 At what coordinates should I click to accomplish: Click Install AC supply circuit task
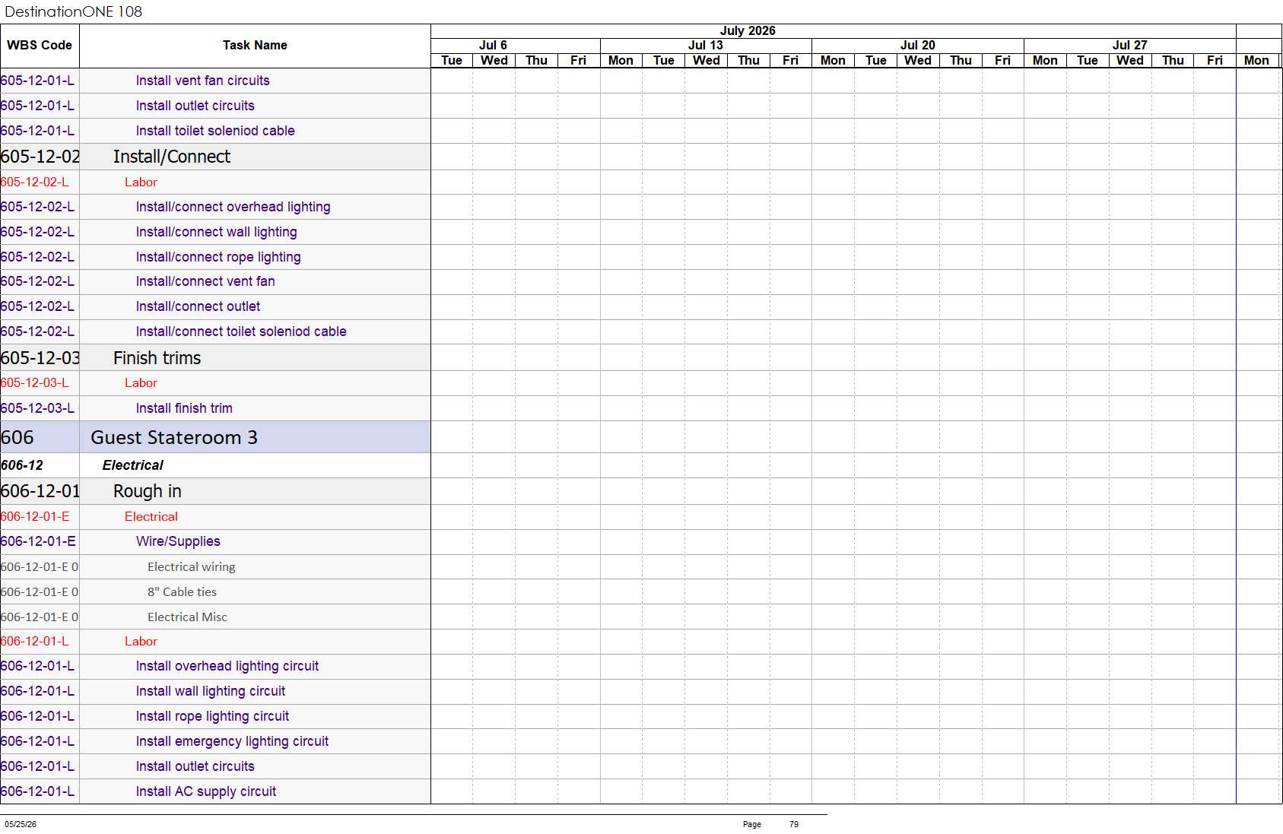tap(206, 791)
